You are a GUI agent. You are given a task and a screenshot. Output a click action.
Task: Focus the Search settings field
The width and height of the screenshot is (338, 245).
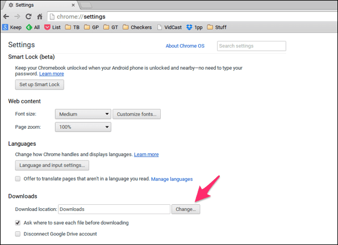click(252, 46)
